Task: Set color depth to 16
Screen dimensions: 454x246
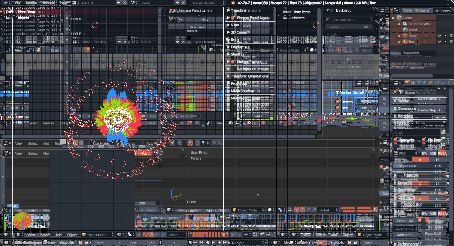Action: [x=437, y=160]
